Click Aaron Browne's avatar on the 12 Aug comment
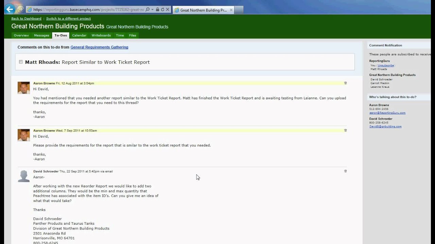This screenshot has height=244, width=435. click(23, 88)
